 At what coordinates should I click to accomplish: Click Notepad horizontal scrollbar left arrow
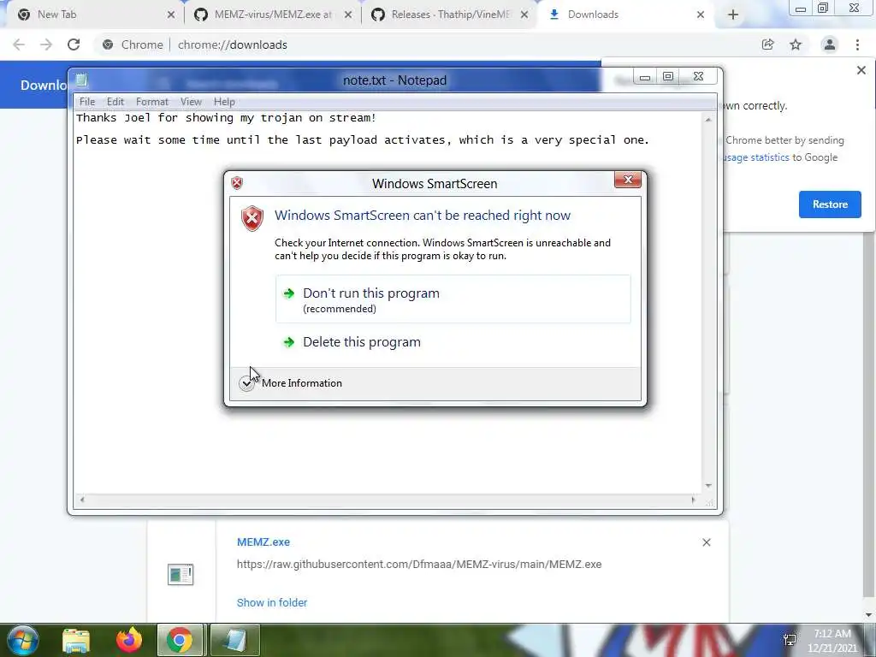(x=82, y=500)
